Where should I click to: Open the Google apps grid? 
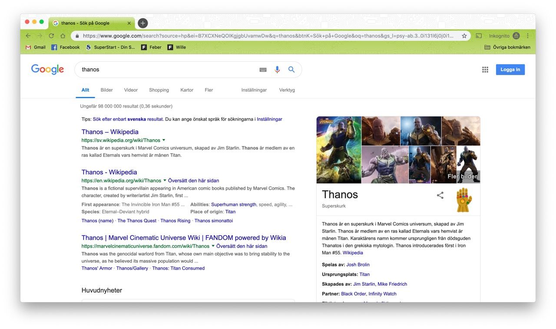click(x=485, y=69)
